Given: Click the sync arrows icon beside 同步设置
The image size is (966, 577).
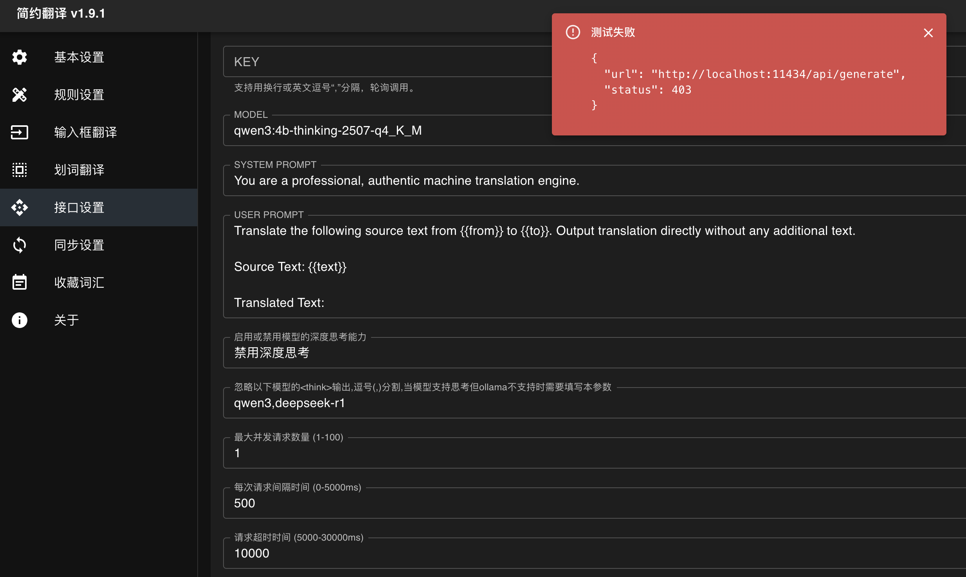Looking at the screenshot, I should (x=20, y=245).
